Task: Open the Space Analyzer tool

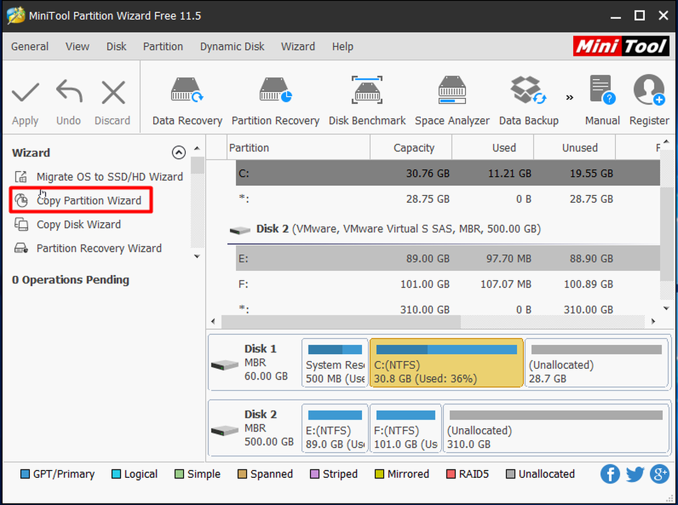Action: (452, 89)
